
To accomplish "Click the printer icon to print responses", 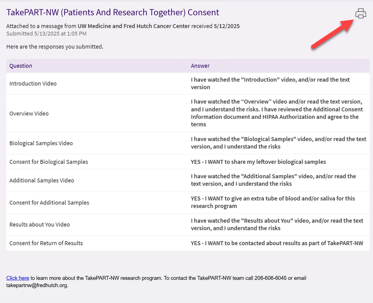I will click(x=360, y=14).
